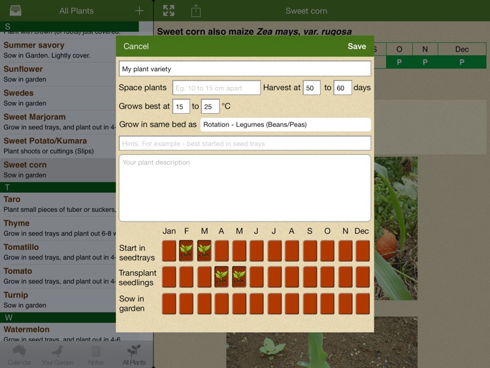
Task: Edit harvest minimum days value 50
Action: pos(312,88)
